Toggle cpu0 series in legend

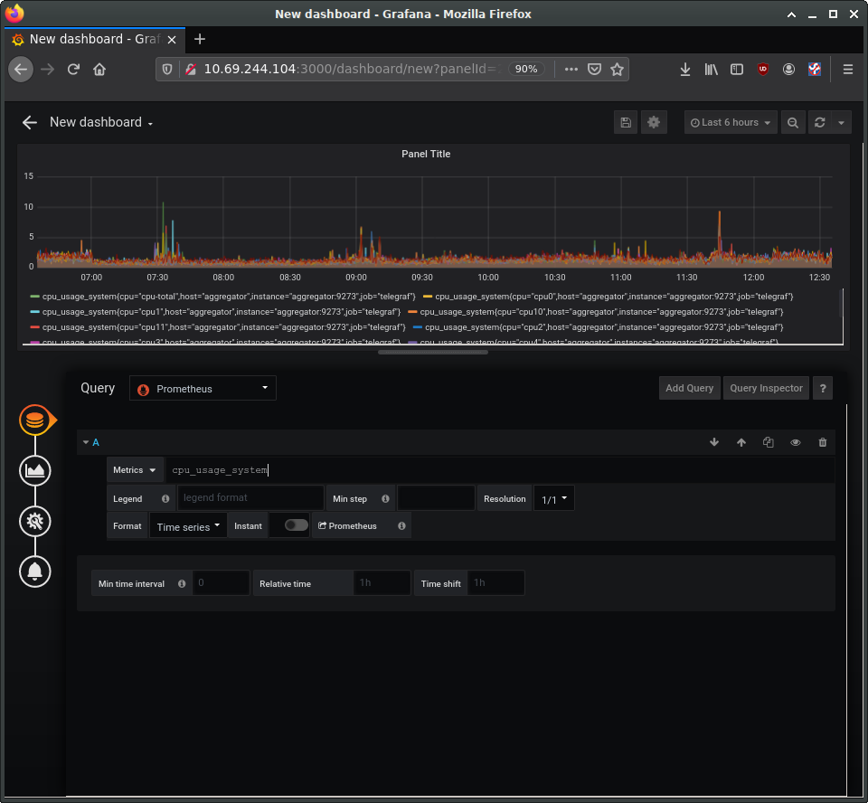(x=615, y=297)
